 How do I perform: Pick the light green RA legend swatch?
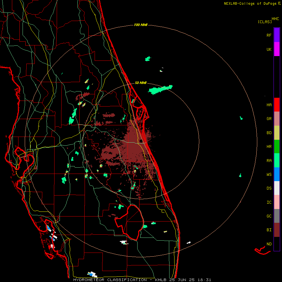tap(277, 160)
